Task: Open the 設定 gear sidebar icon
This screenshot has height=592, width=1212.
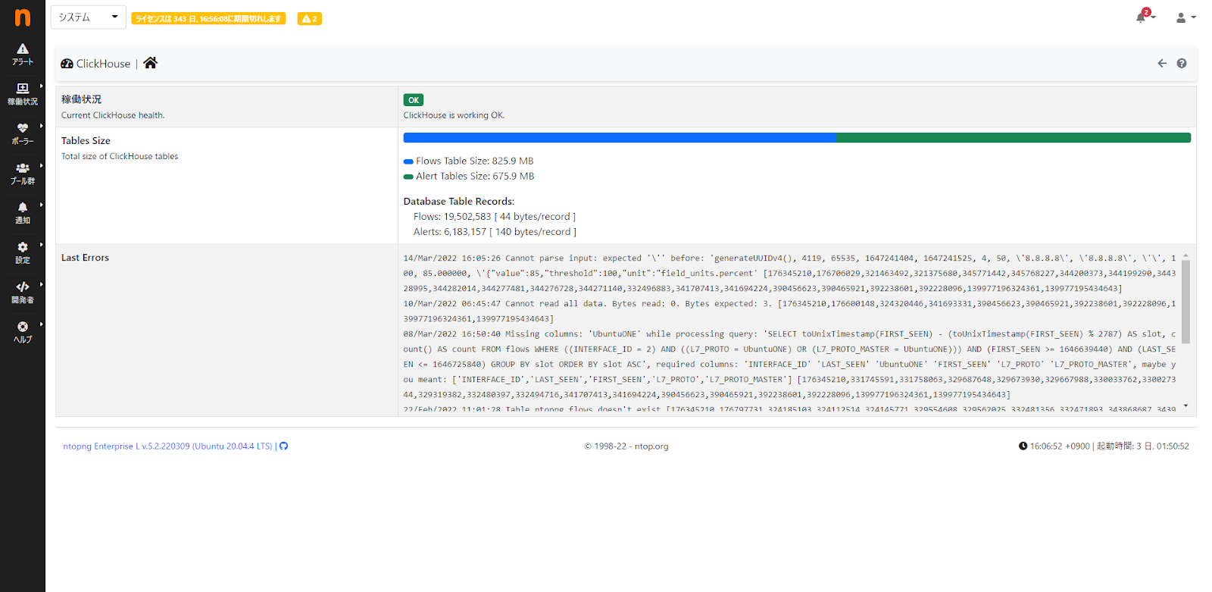Action: [23, 247]
